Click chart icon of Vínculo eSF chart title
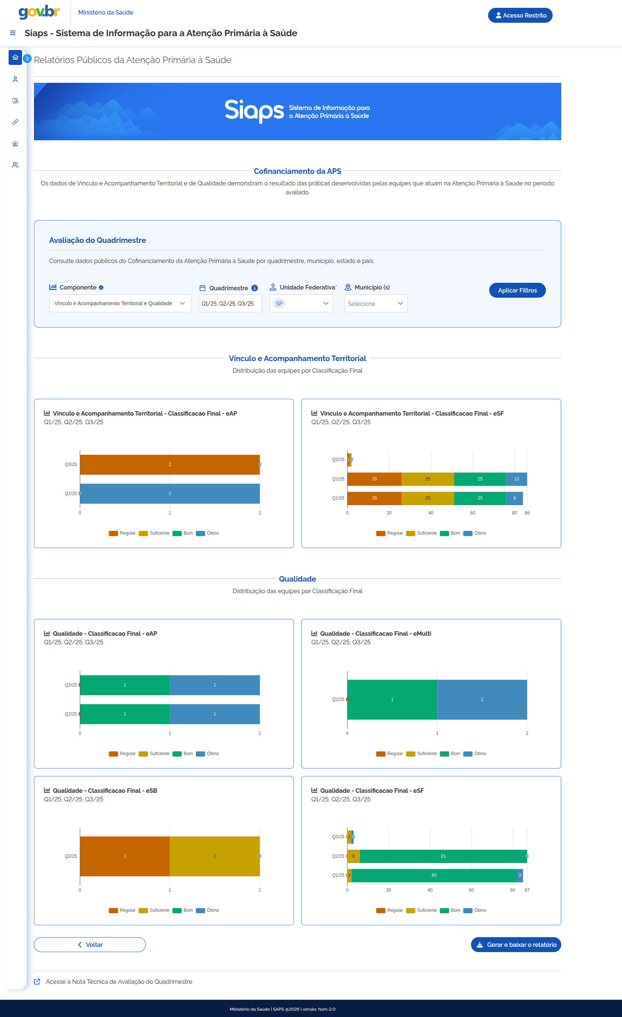Screen dimensions: 622x1017 pos(314,413)
